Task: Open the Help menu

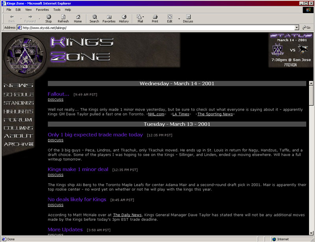Action: click(x=68, y=9)
